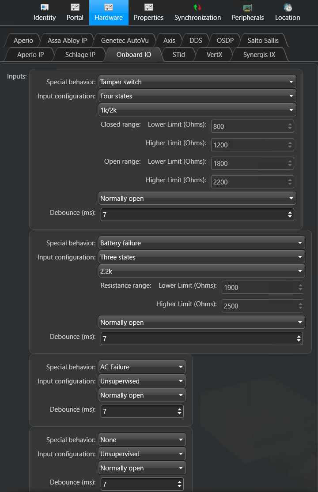This screenshot has height=492, width=318.
Task: Click the Peripherals board icon
Action: pos(248,8)
